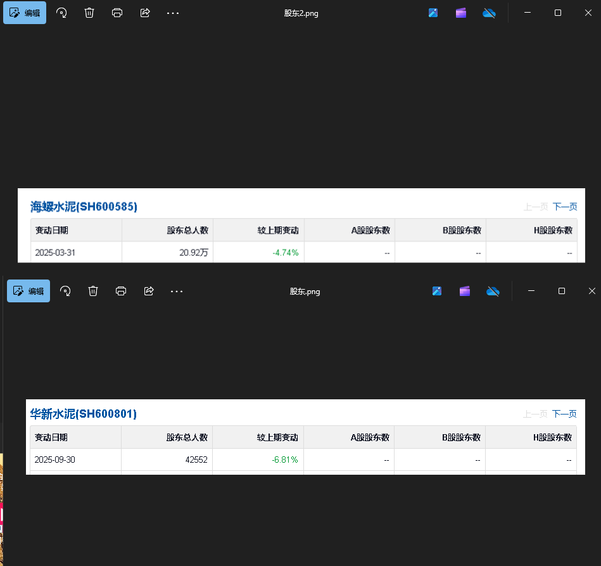Minimize the 股东2.png window
601x566 pixels.
[528, 13]
